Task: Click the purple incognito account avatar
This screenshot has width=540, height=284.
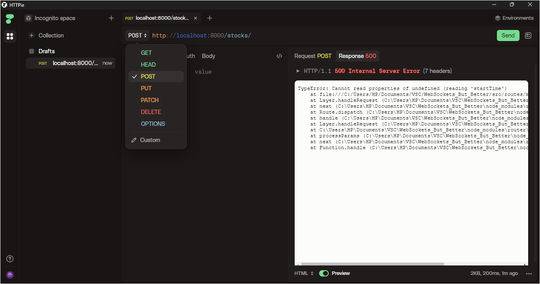Action: (10, 275)
